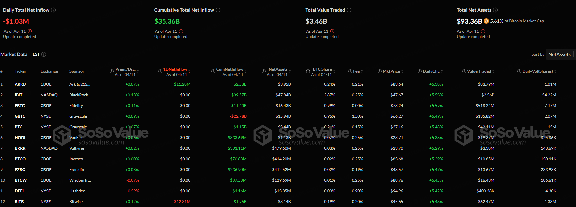576x207 pixels.
Task: Click the +5.59% daily change for FBTC
Action: (436, 106)
